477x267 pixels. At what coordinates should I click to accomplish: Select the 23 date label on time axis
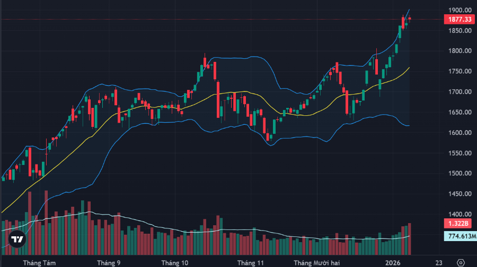click(x=438, y=262)
